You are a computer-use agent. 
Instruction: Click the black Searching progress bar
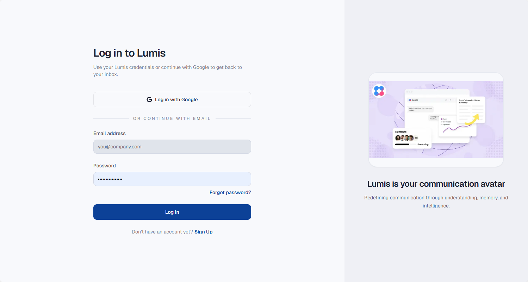click(402, 145)
